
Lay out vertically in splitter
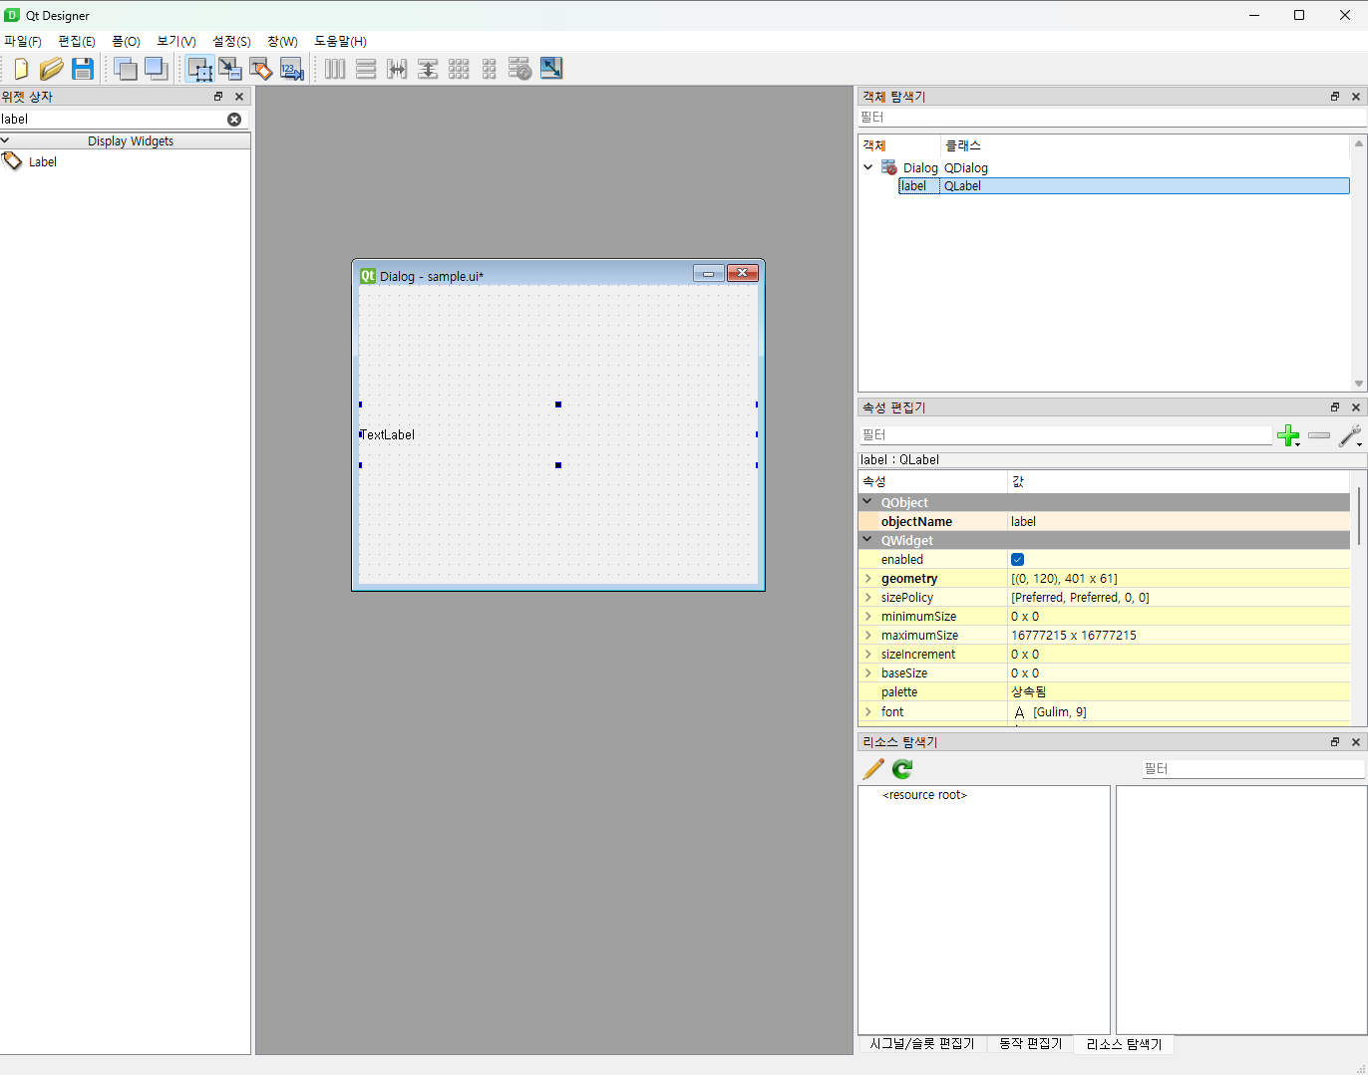(428, 69)
